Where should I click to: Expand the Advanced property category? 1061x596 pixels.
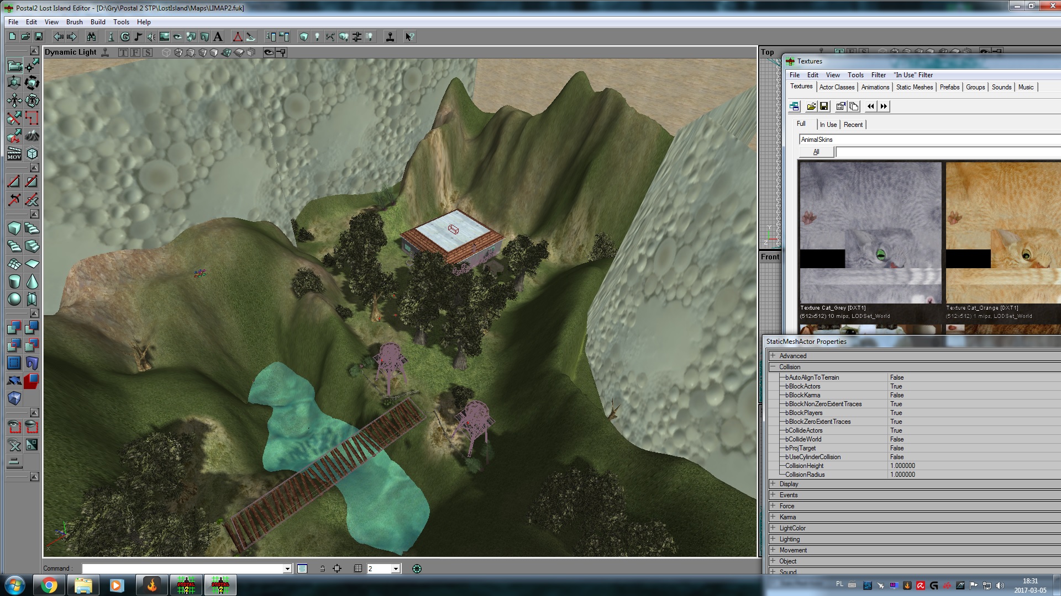(773, 356)
